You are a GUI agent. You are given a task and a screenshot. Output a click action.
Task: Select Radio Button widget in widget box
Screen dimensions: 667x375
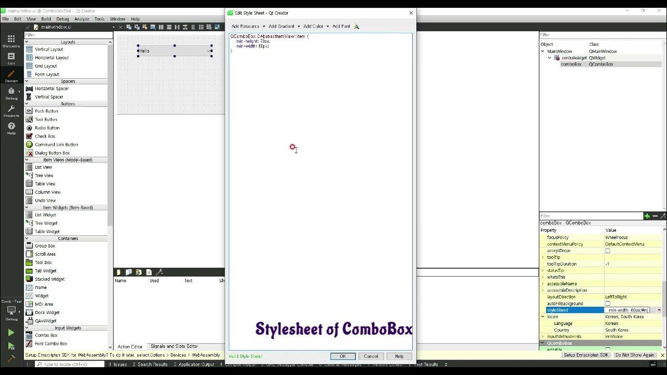[47, 128]
